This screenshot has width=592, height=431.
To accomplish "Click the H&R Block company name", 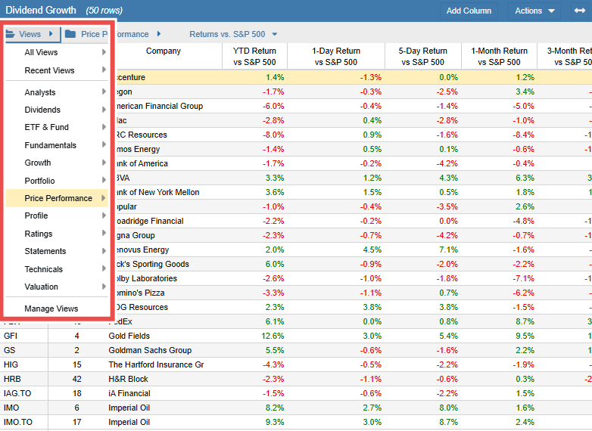I will click(x=128, y=379).
